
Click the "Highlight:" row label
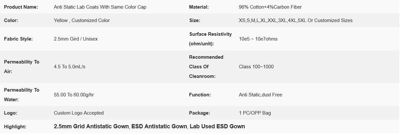(x=15, y=127)
